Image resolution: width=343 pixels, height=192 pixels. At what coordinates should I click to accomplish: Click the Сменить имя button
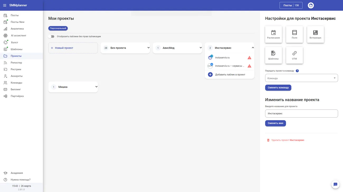click(275, 123)
